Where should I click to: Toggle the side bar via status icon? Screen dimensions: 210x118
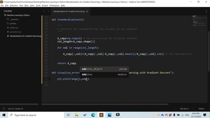click(4, 108)
